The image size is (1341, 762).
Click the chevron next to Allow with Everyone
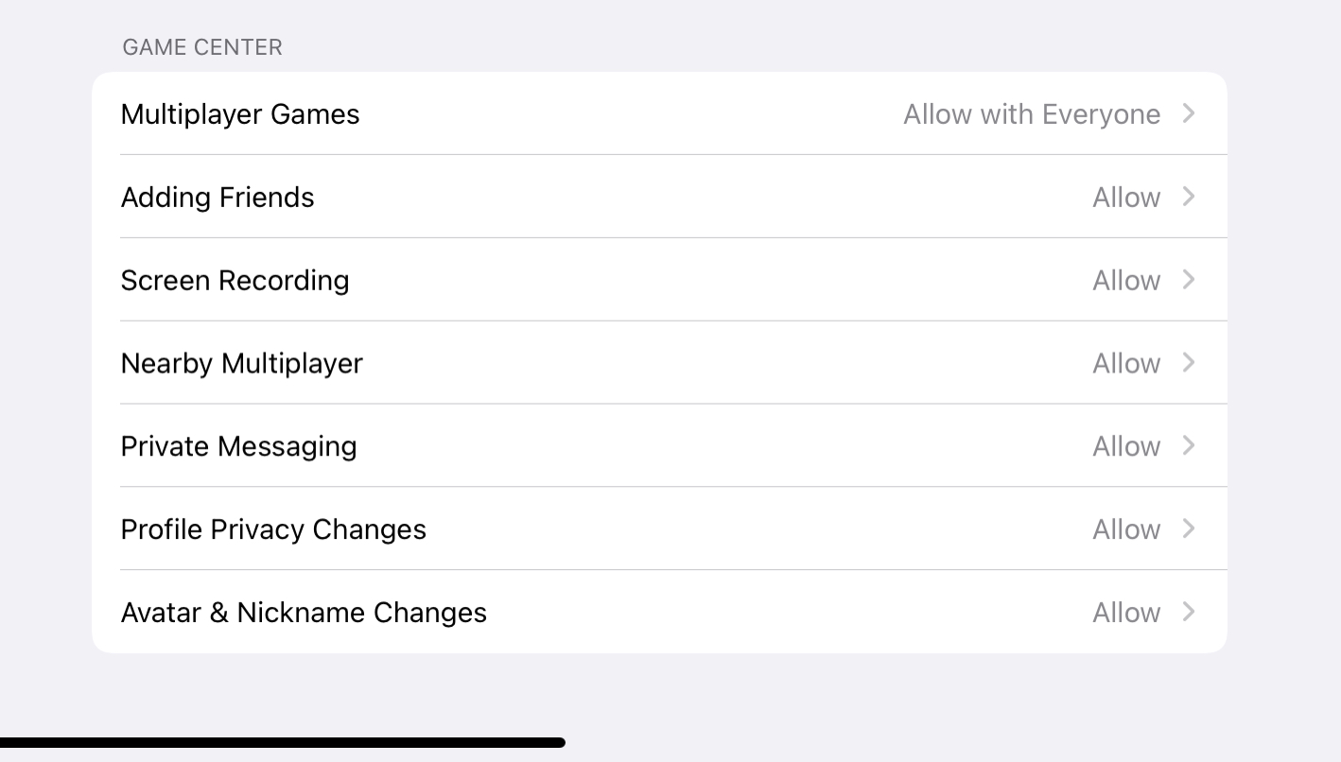pos(1190,113)
